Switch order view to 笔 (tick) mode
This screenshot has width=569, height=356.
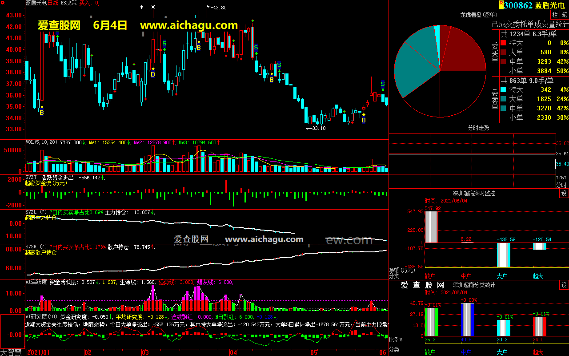tap(564, 15)
